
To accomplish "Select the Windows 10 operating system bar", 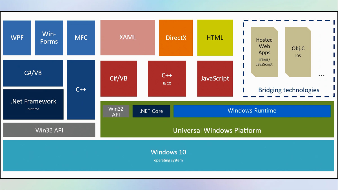I will point(168,155).
